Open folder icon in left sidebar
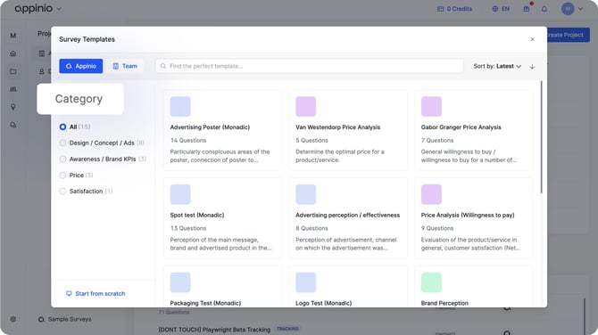598x335 pixels. pos(13,71)
